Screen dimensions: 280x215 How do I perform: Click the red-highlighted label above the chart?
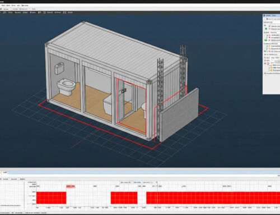(71, 186)
